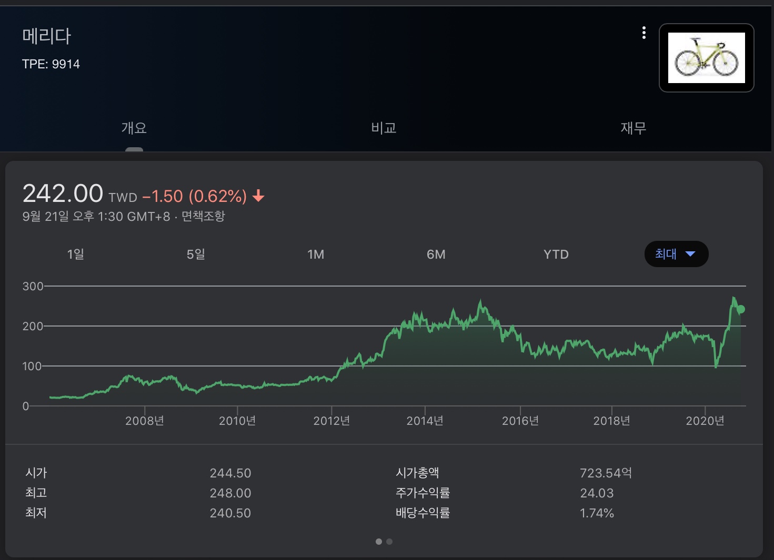Select the 1일 time range
The height and width of the screenshot is (560, 774).
coord(75,254)
